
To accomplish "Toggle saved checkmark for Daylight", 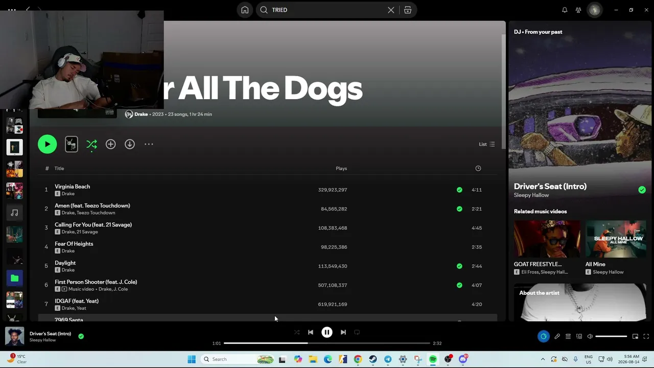I will 459,266.
